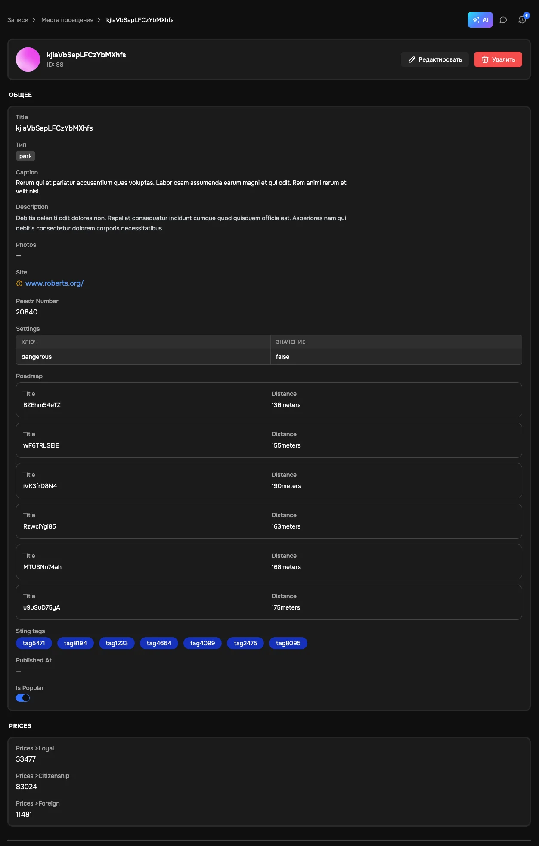Screen dimensions: 539x846
Task: Click the tag5471 tag chip
Action: [x=34, y=643]
